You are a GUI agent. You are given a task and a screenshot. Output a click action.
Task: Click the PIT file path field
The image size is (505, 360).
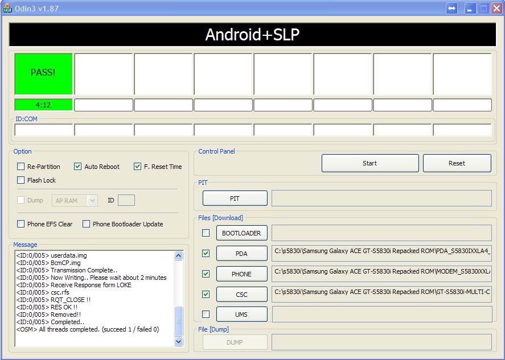coord(381,198)
